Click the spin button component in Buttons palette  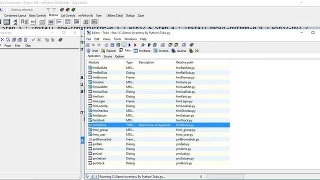pyautogui.click(x=15, y=22)
